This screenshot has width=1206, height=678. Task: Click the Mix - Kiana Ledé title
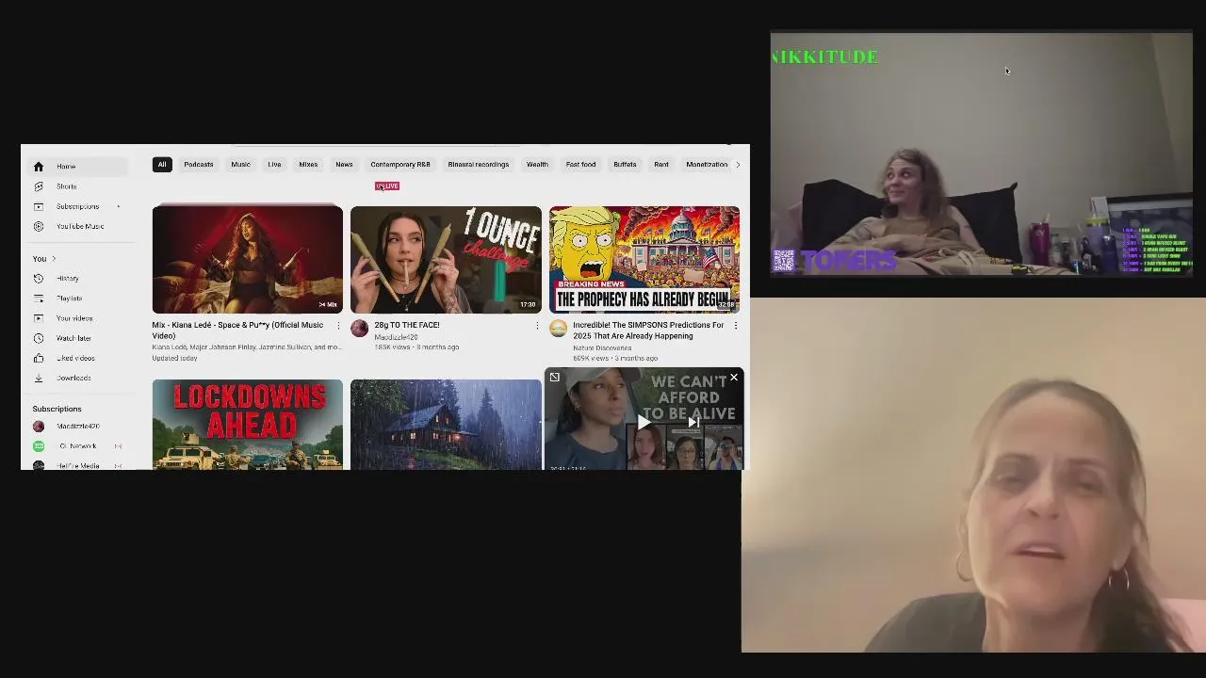[x=237, y=331]
